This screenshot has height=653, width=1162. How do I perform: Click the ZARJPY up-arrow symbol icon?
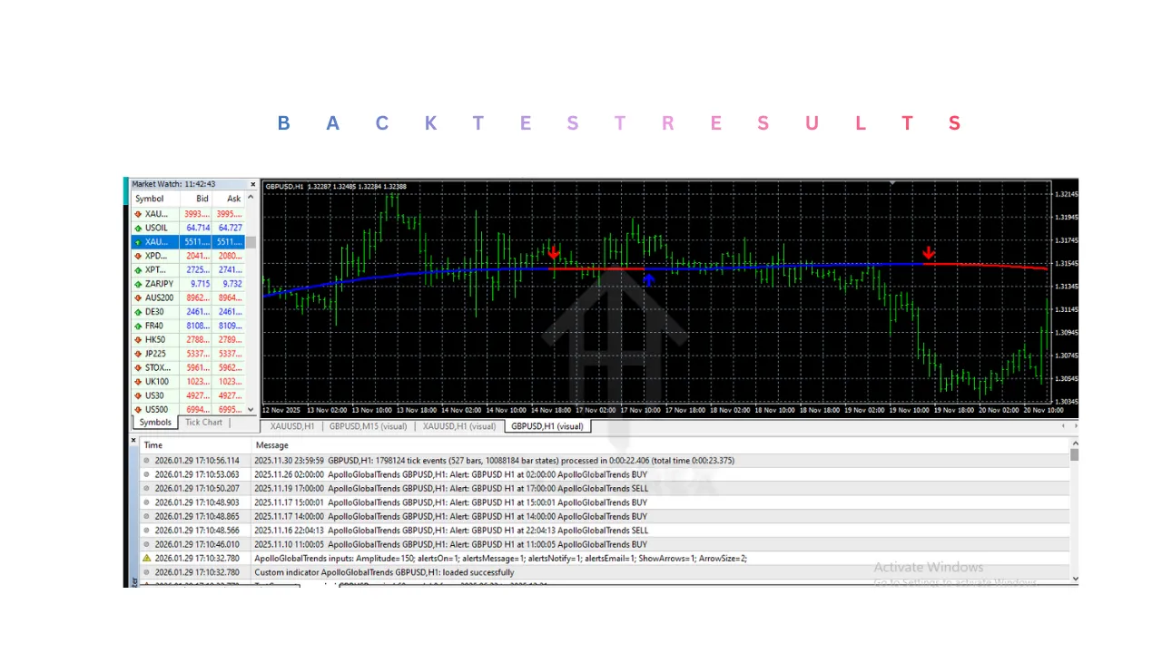pyautogui.click(x=137, y=284)
